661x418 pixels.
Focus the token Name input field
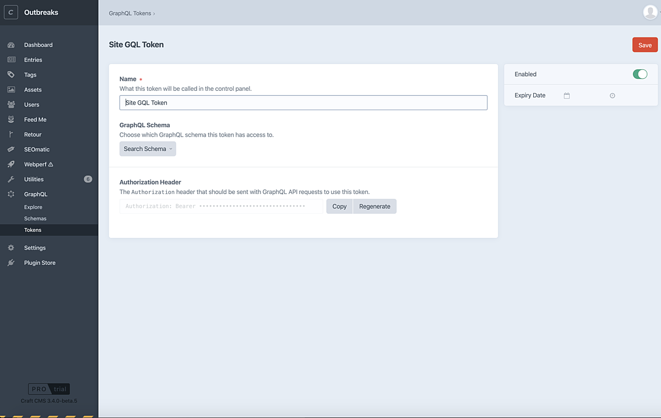tap(304, 102)
